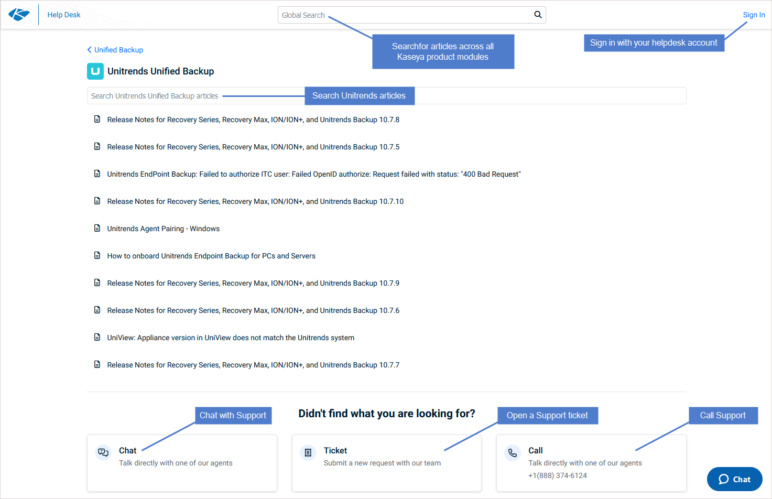Open Unitrends Agent Pairing - Windows article

164,229
